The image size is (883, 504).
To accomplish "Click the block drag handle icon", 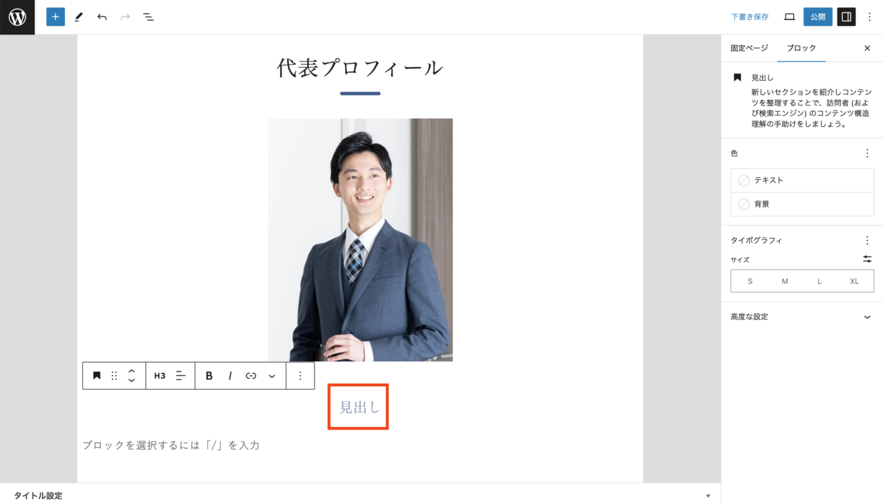I will point(115,376).
